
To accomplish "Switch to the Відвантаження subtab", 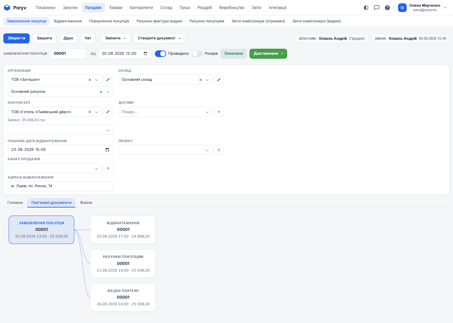I will [68, 21].
